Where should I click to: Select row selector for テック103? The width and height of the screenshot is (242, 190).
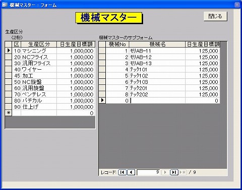click(102, 82)
